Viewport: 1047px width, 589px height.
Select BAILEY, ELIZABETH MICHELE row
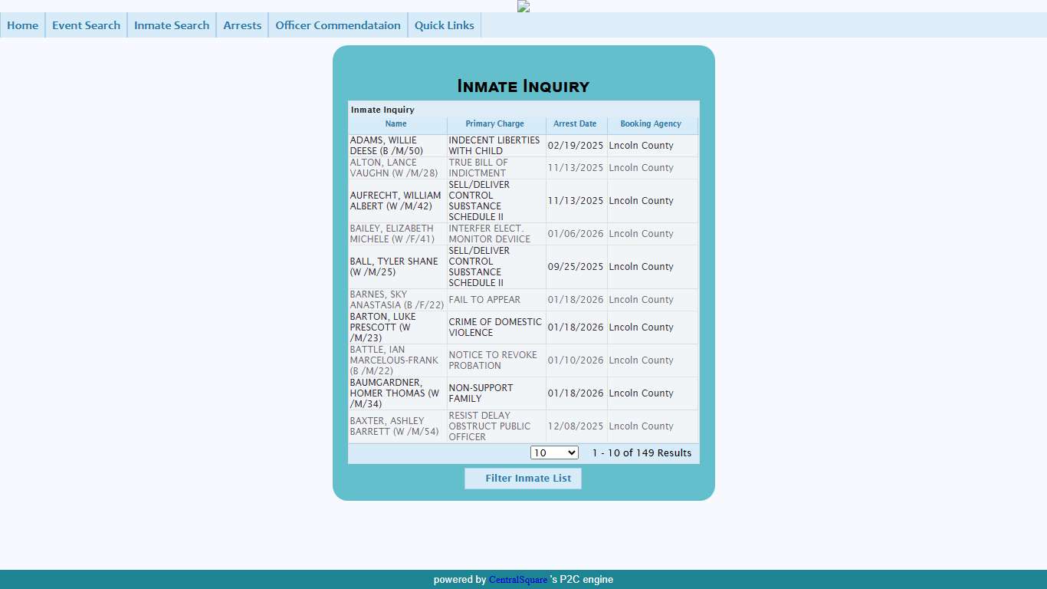(395, 234)
